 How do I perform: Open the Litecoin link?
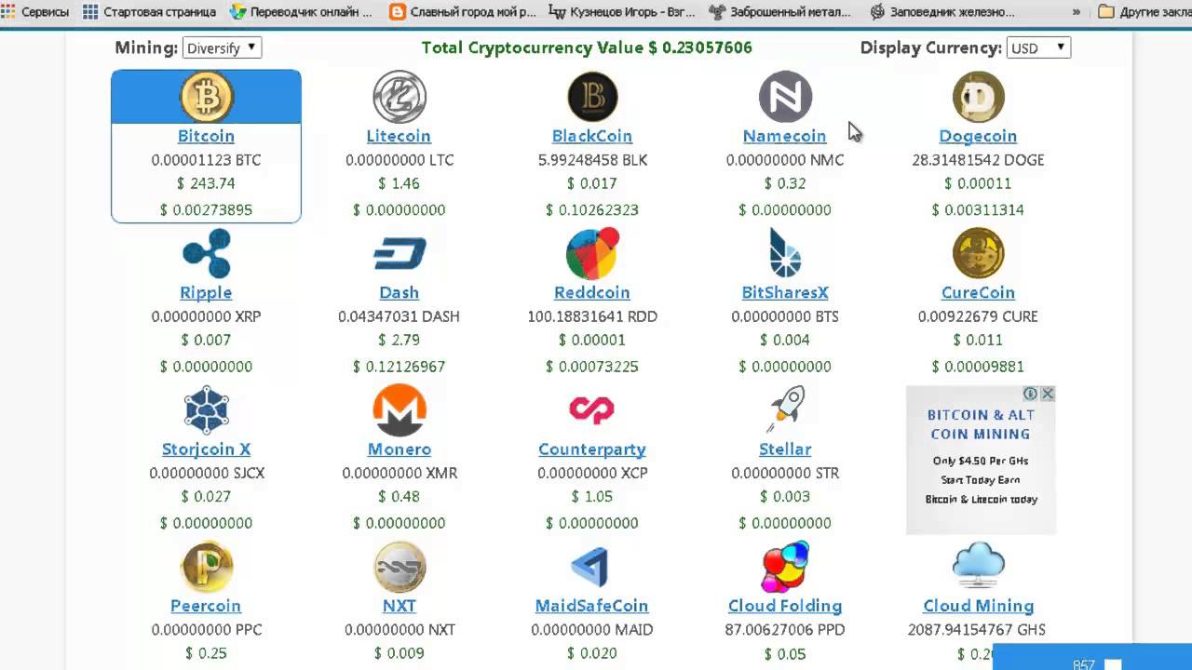tap(399, 136)
